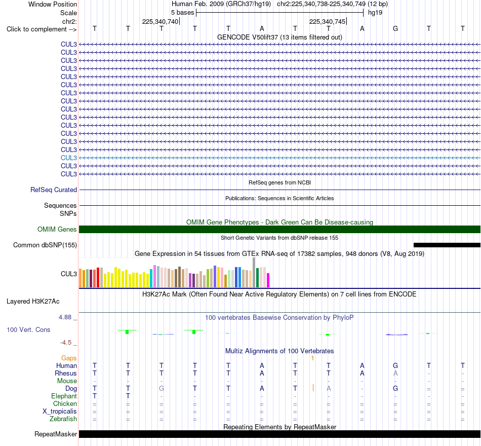Select the Human alignment row label

tap(66, 366)
